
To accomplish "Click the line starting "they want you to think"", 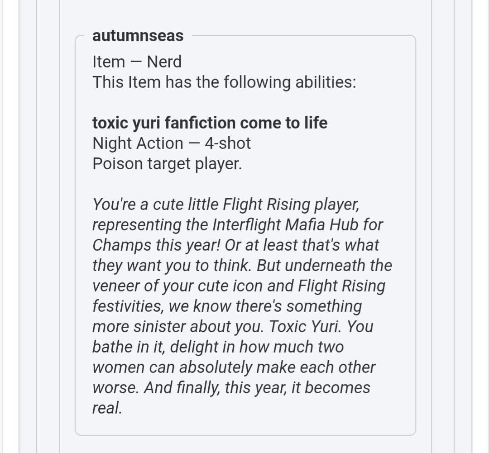I will (242, 266).
